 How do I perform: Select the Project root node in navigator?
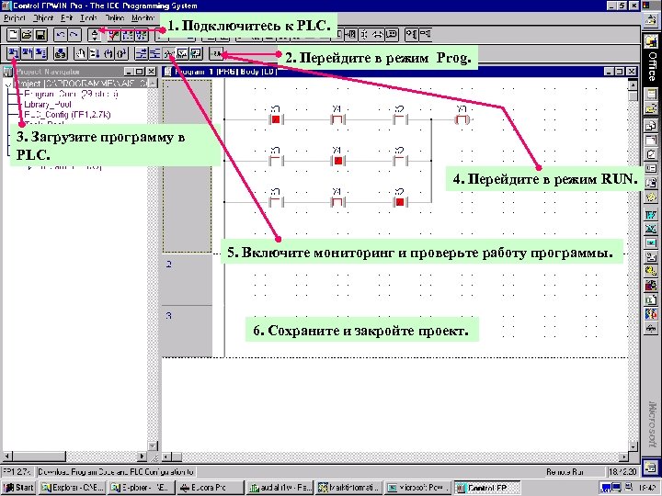coord(83,84)
